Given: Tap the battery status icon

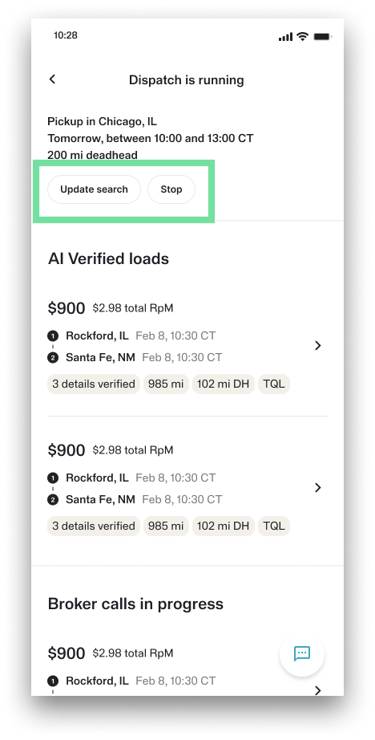Looking at the screenshot, I should (322, 36).
